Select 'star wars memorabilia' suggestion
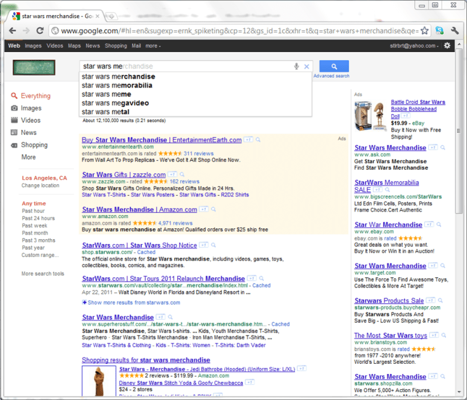The height and width of the screenshot is (400, 467). tap(117, 86)
